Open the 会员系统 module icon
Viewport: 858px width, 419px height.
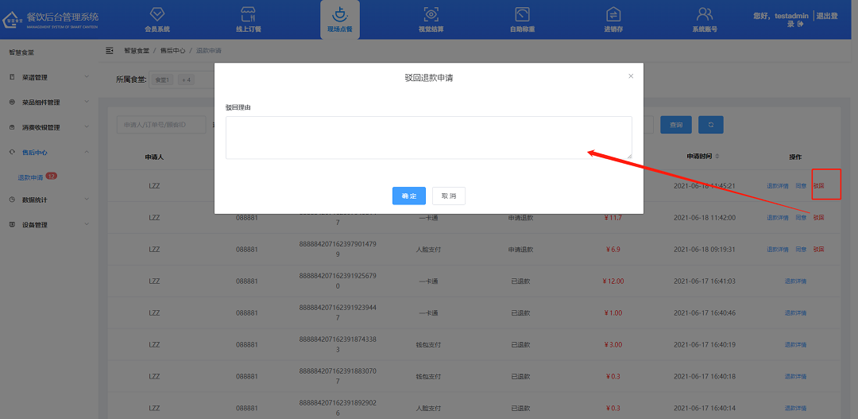click(157, 15)
